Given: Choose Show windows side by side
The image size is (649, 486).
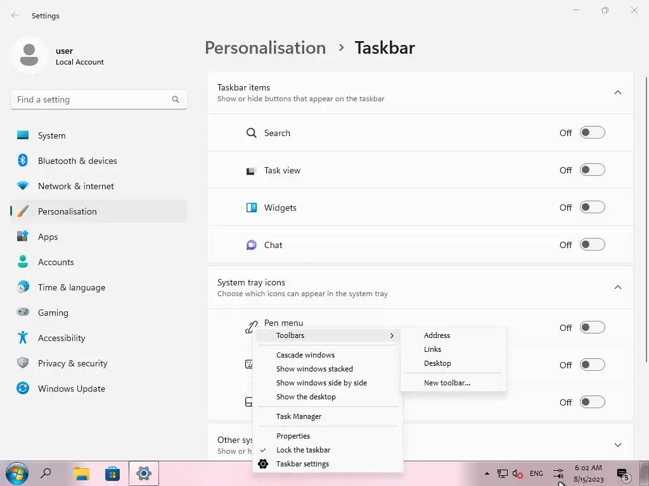Looking at the screenshot, I should (328, 383).
